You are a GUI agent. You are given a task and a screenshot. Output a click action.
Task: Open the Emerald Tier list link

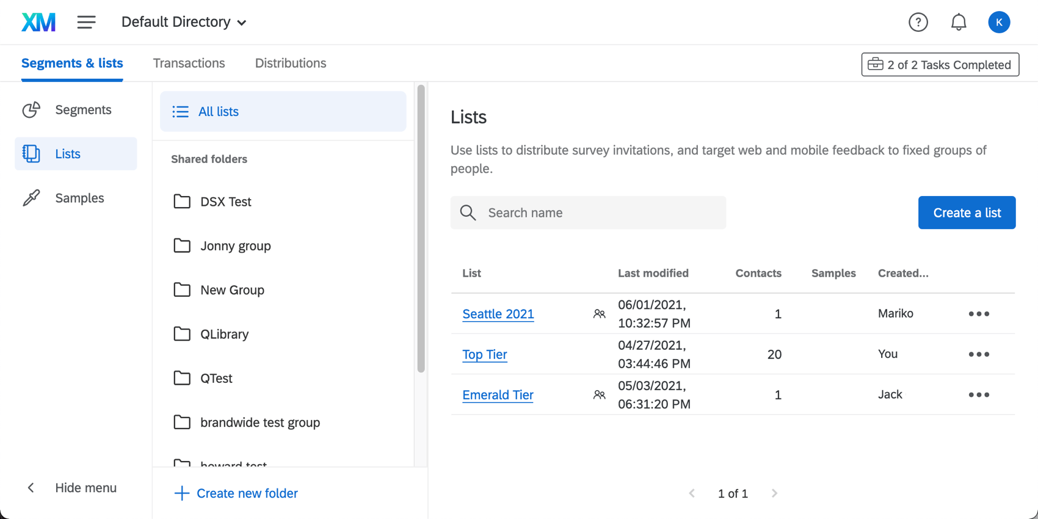(x=498, y=395)
